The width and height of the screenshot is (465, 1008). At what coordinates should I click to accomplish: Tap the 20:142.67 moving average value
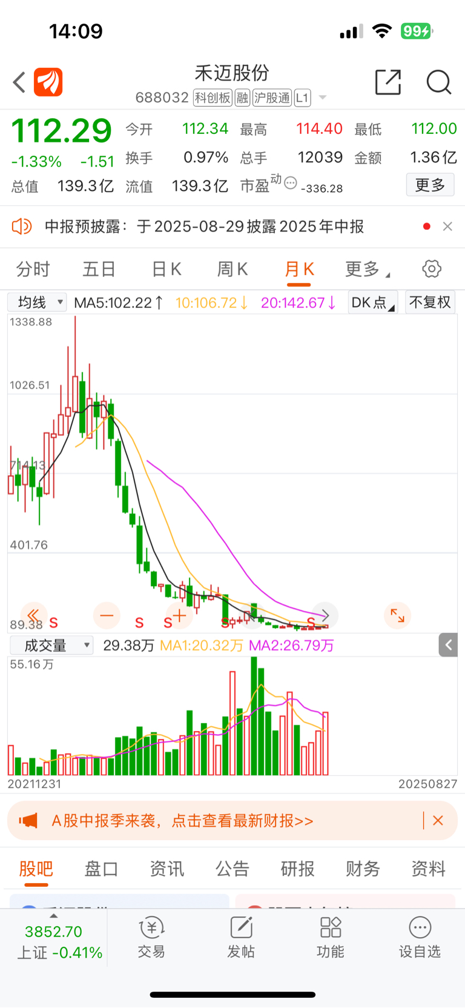click(299, 302)
